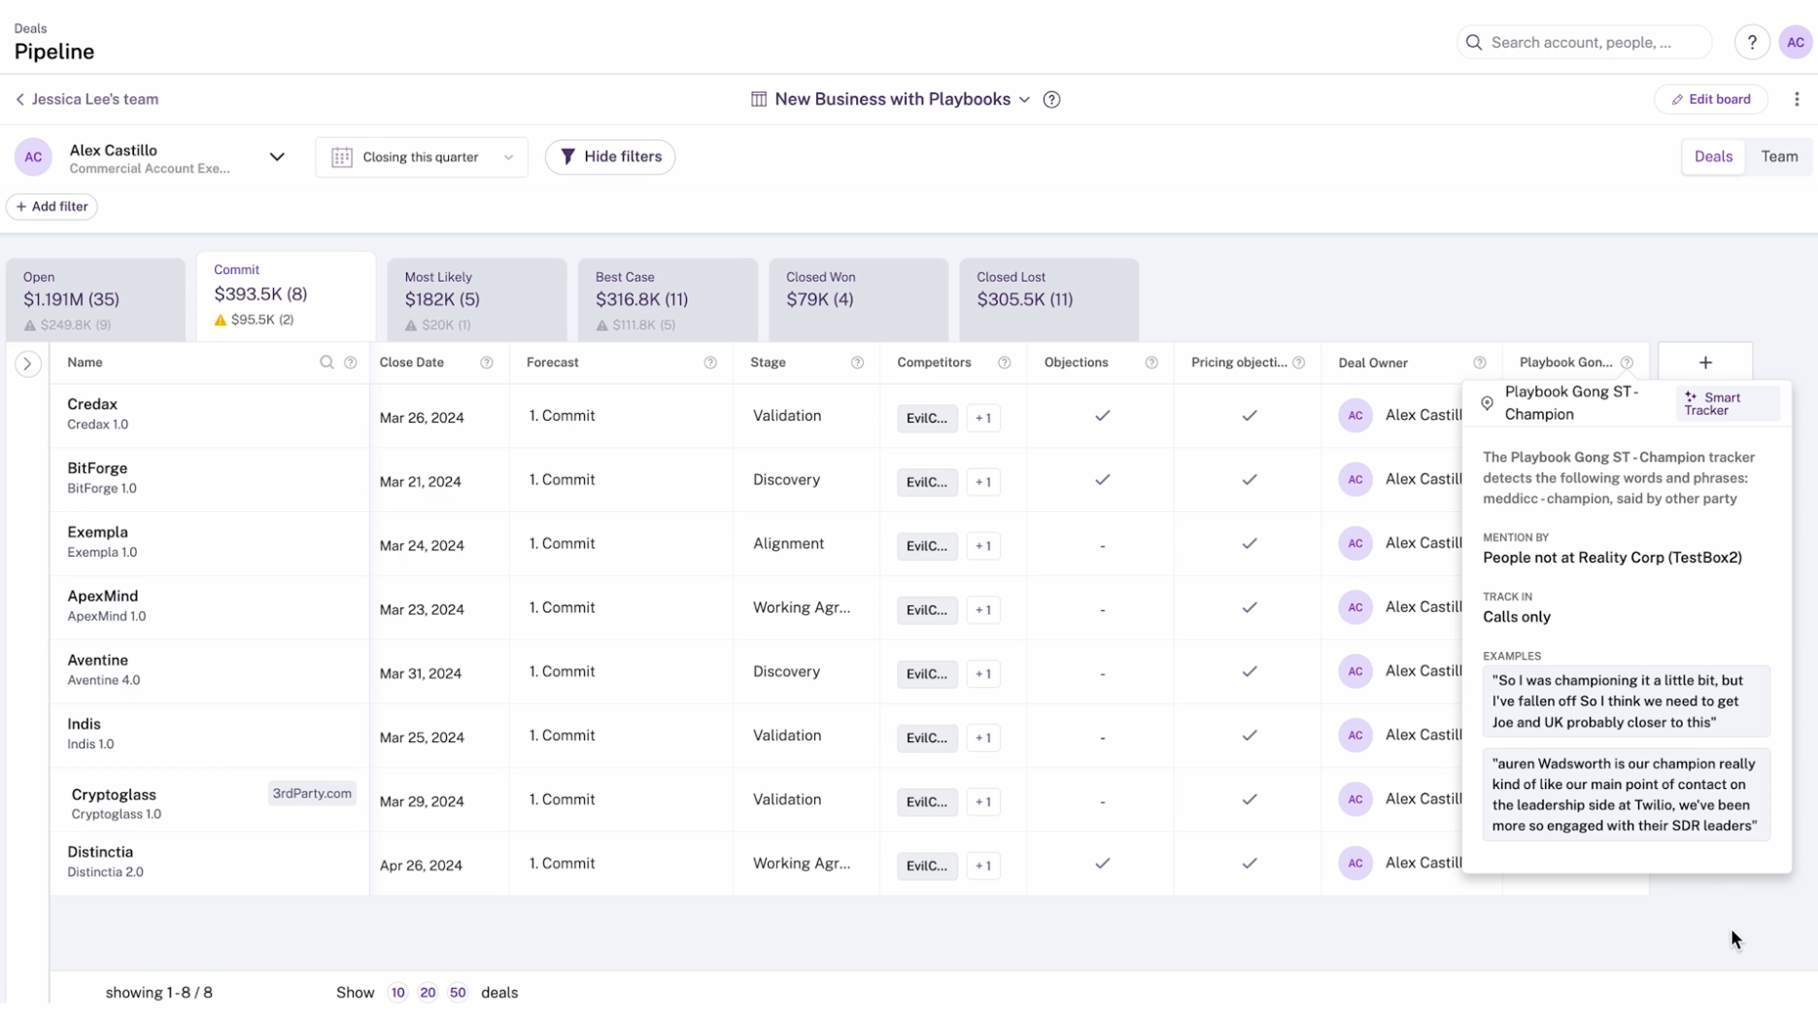The height and width of the screenshot is (1026, 1818).
Task: Click the Search account, people field
Action: click(x=1584, y=43)
